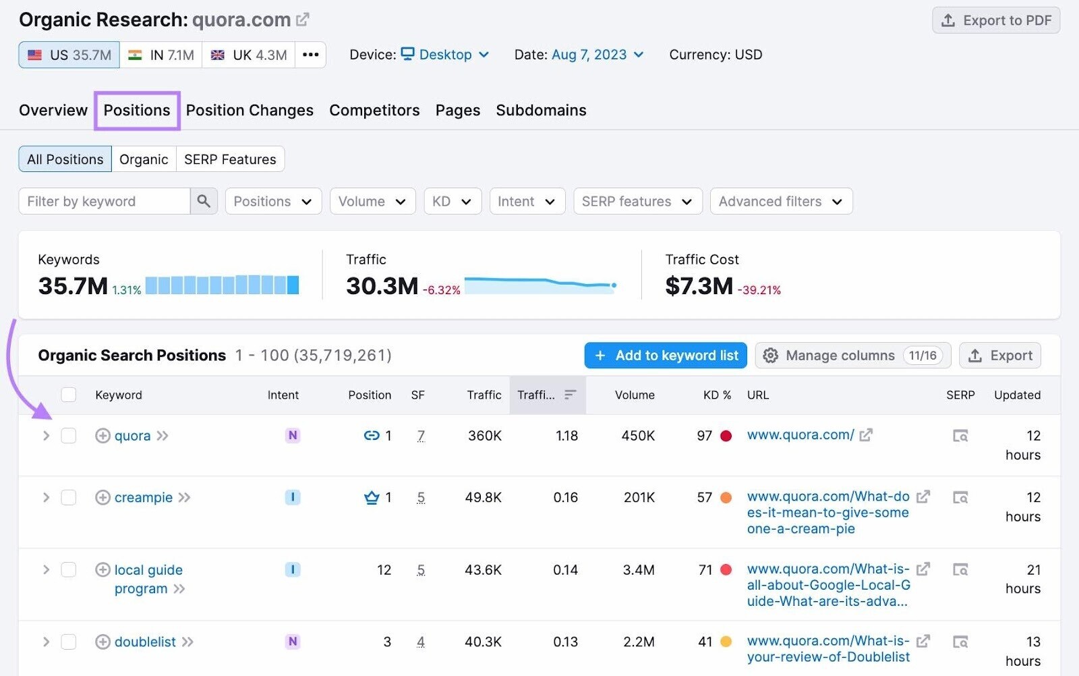Click the N intent badge for quora
This screenshot has width=1079, height=676.
293,435
